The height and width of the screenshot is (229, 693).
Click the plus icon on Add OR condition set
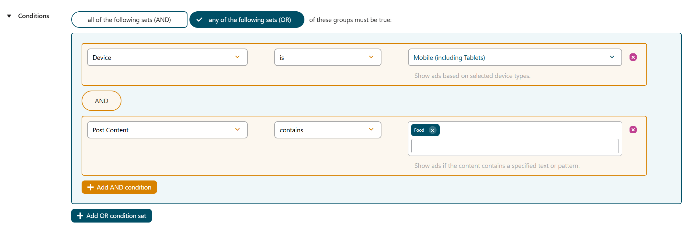click(x=80, y=216)
